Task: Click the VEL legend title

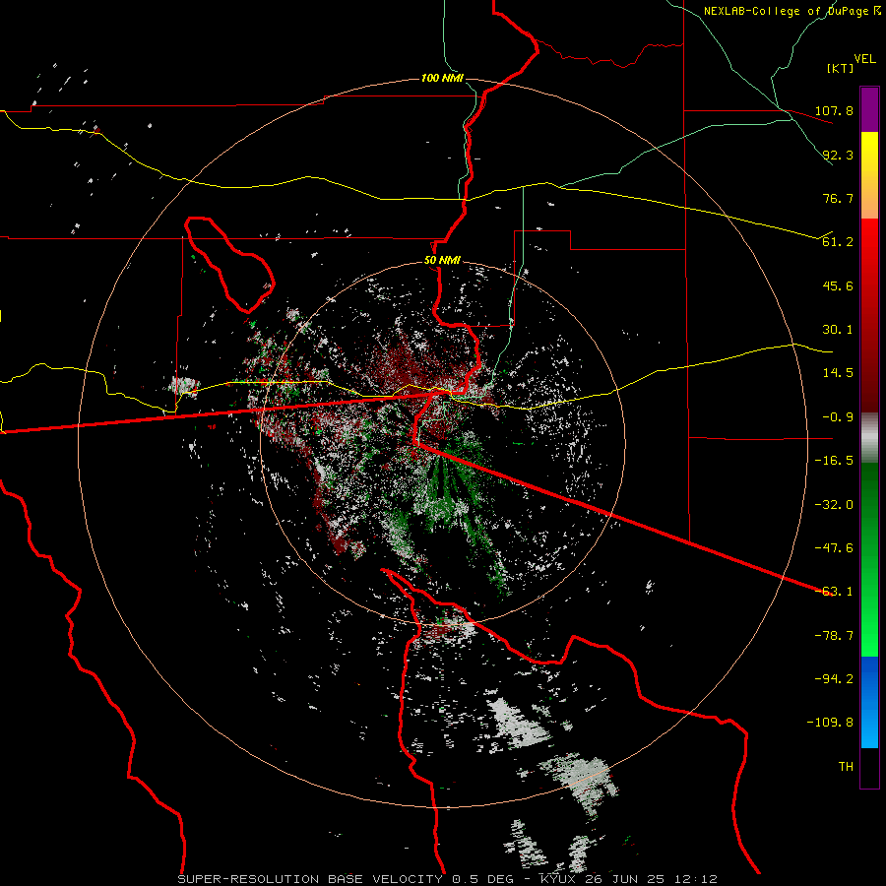Action: pos(864,59)
